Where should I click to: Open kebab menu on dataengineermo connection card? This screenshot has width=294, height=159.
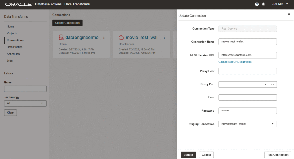coord(104,37)
